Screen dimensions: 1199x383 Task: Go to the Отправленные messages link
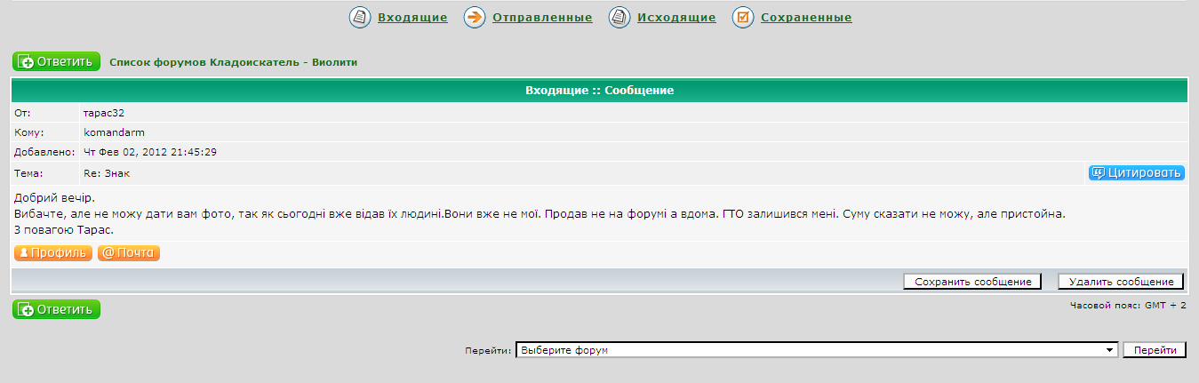542,18
